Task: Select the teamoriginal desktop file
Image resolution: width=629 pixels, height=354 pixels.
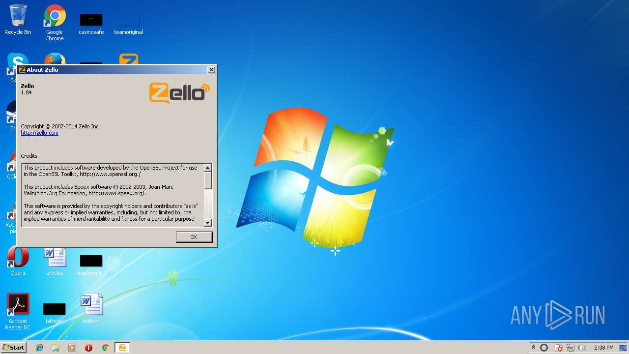Action: click(x=128, y=24)
